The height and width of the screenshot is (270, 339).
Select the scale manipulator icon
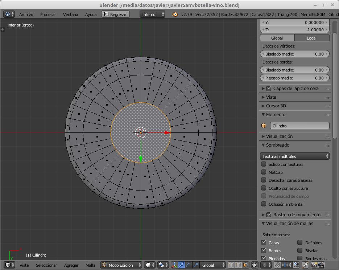point(196,265)
